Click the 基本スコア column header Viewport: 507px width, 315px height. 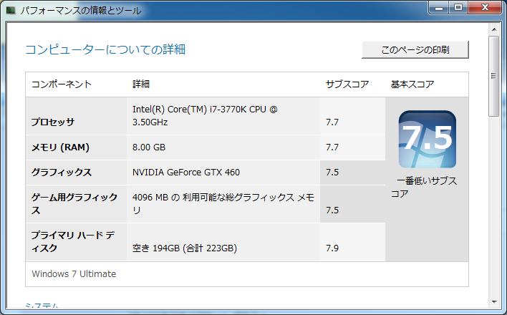point(412,84)
